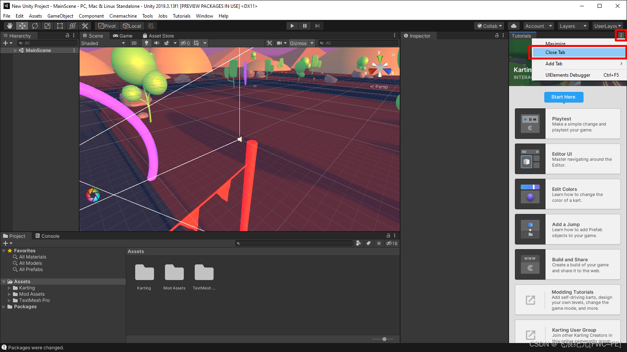The height and width of the screenshot is (352, 627).
Task: Click the Pause button
Action: 304,26
